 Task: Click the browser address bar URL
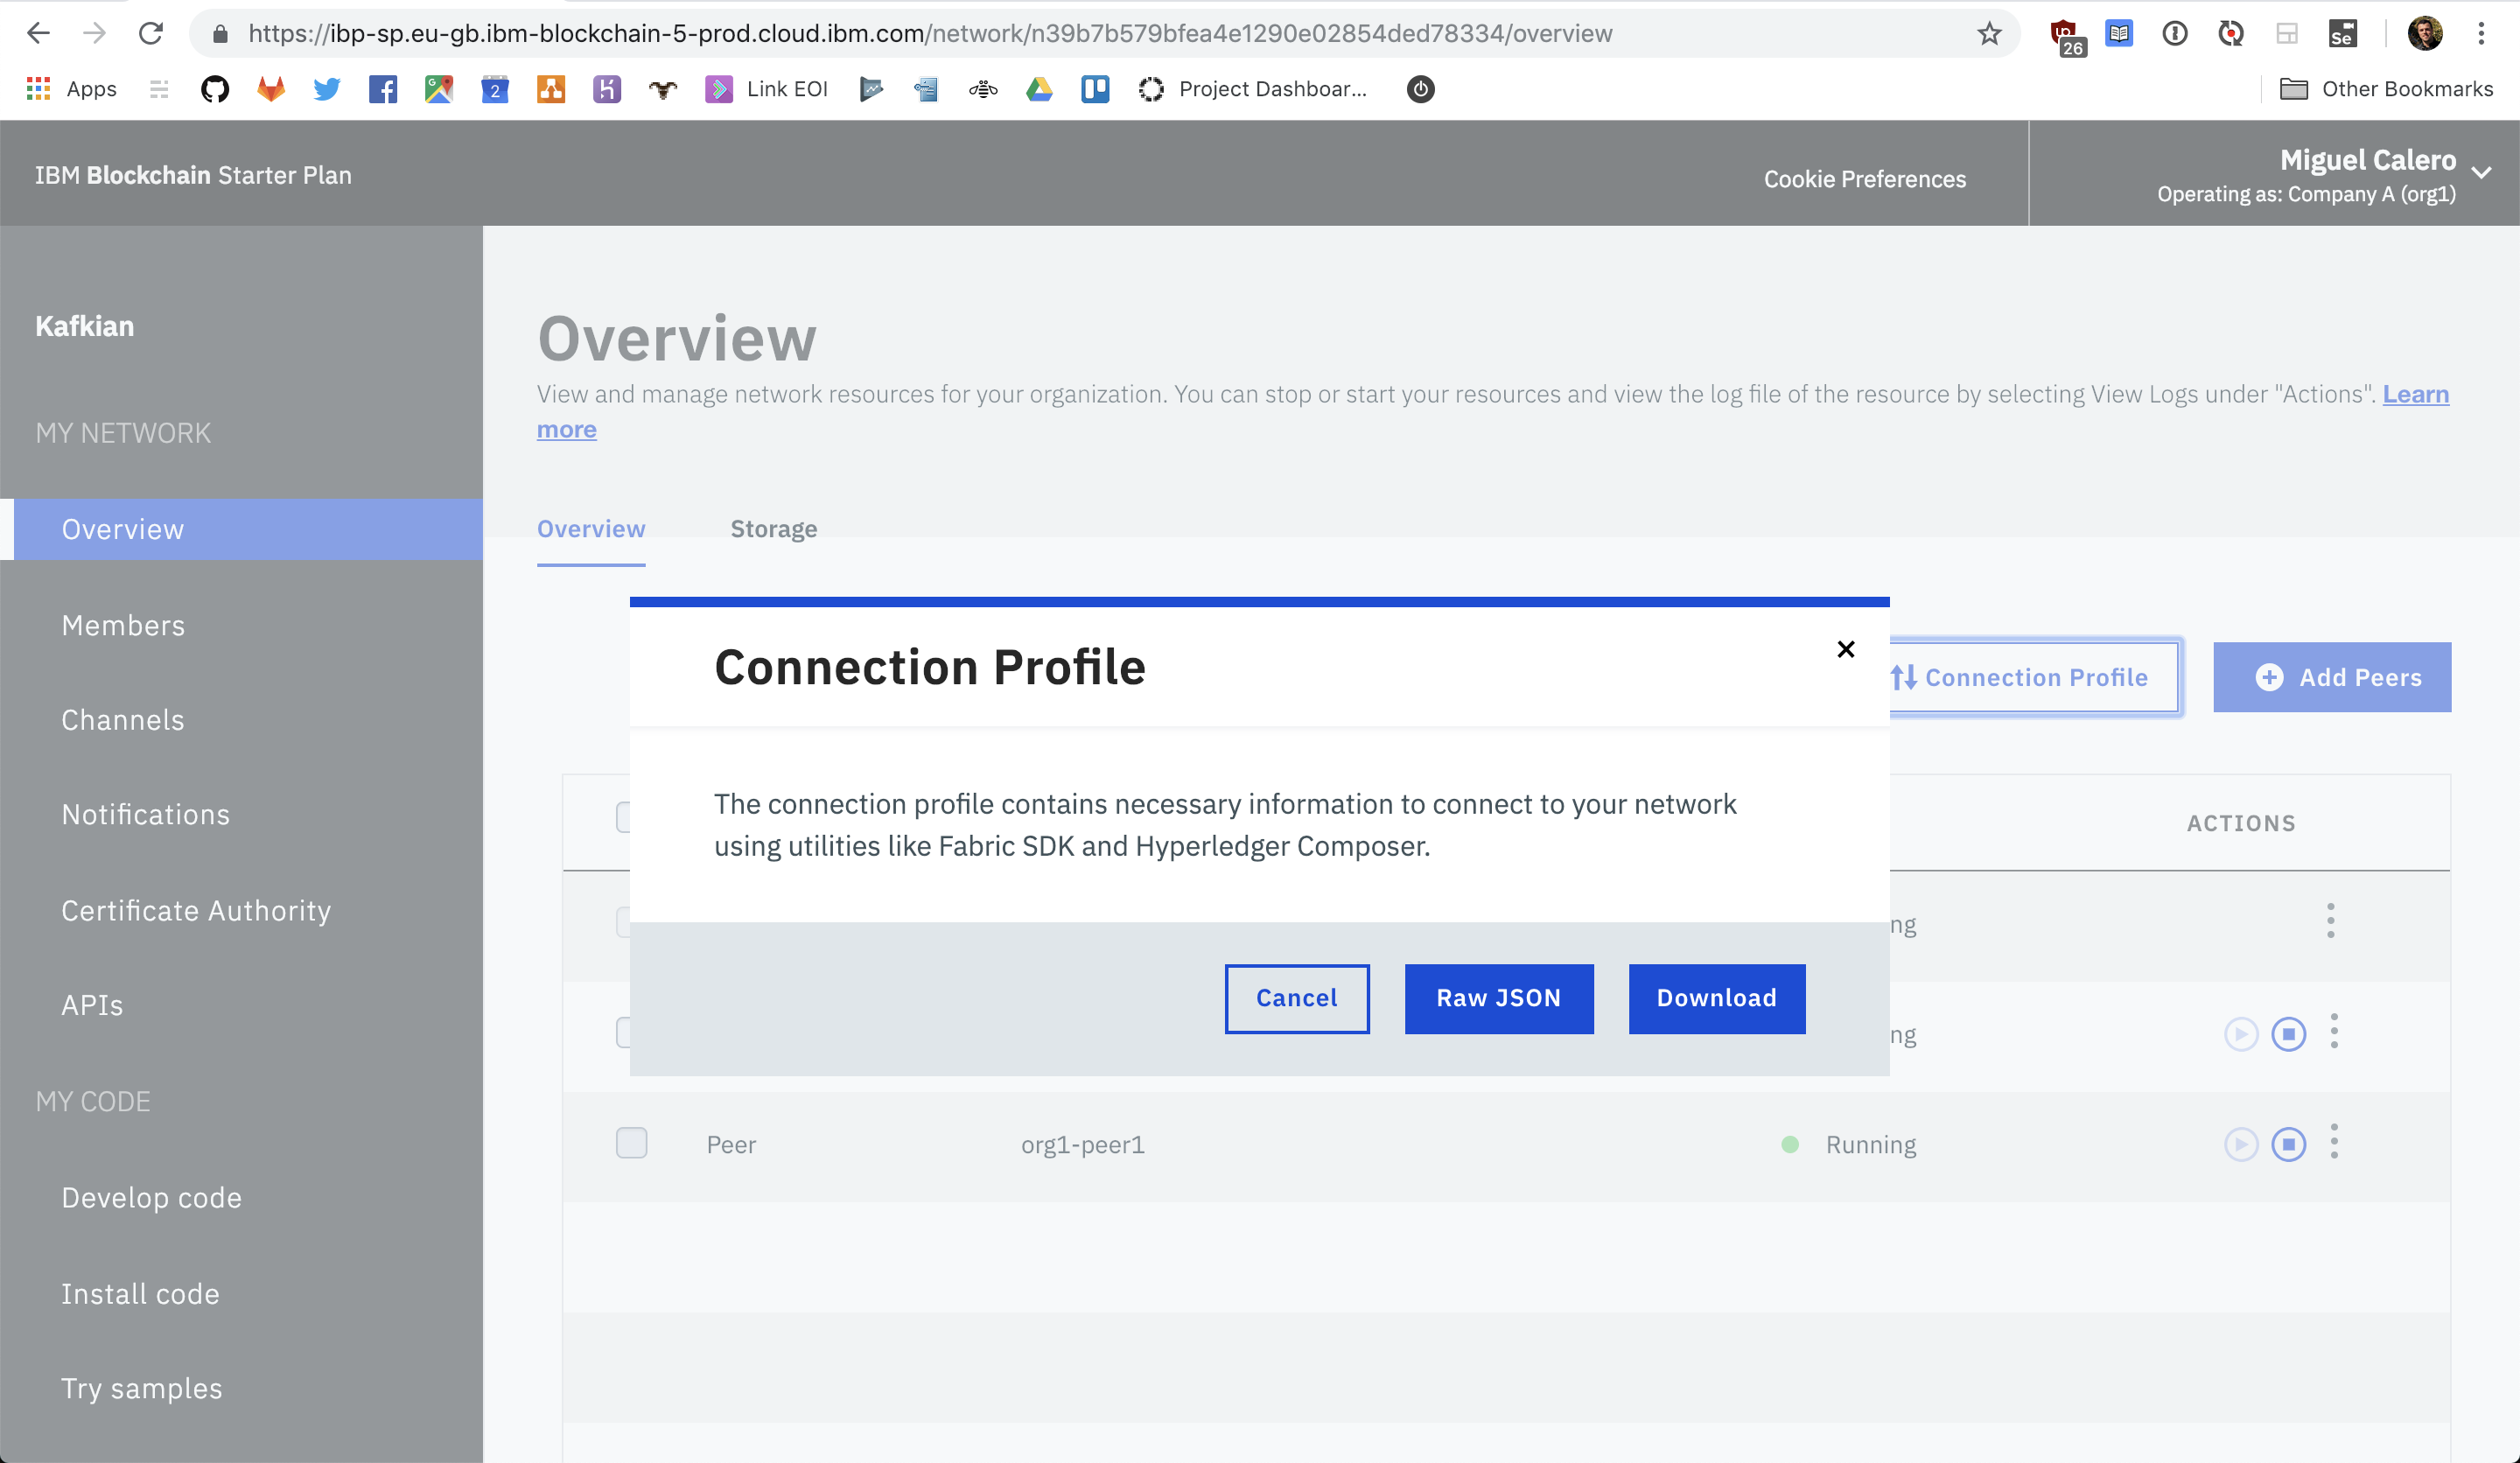(930, 34)
